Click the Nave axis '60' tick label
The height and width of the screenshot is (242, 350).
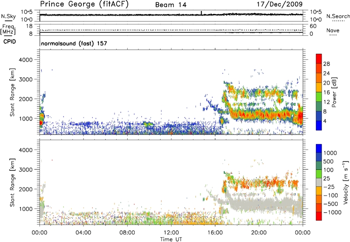313,26
